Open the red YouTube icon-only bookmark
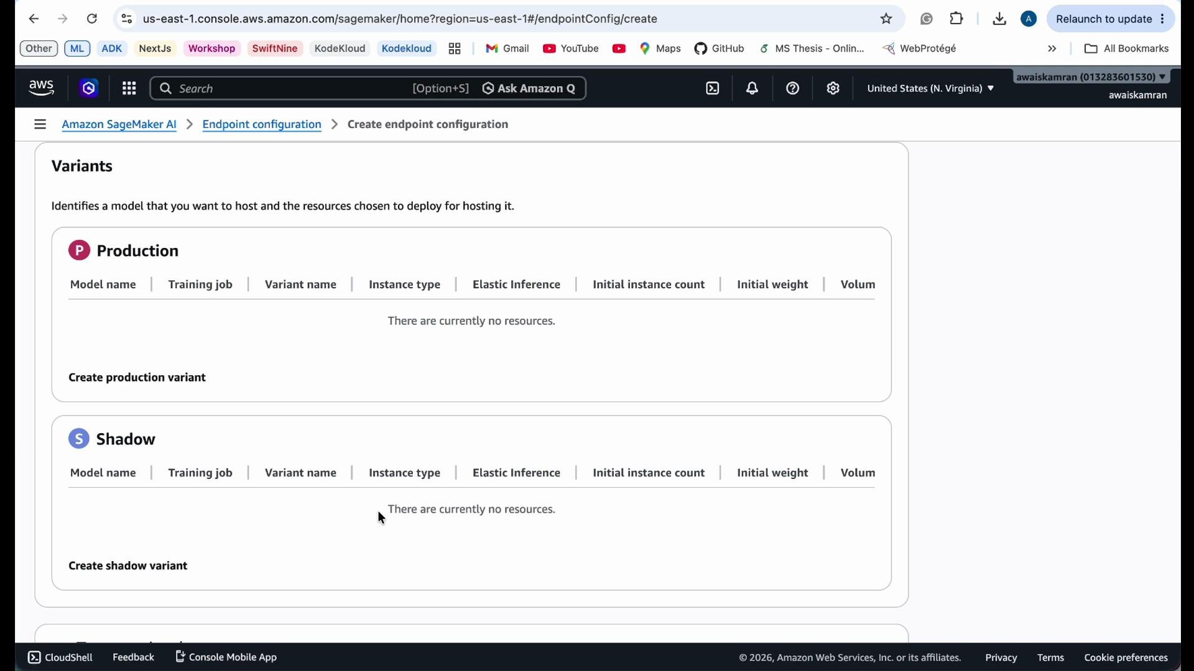Screen dimensions: 1194x671 619,48
